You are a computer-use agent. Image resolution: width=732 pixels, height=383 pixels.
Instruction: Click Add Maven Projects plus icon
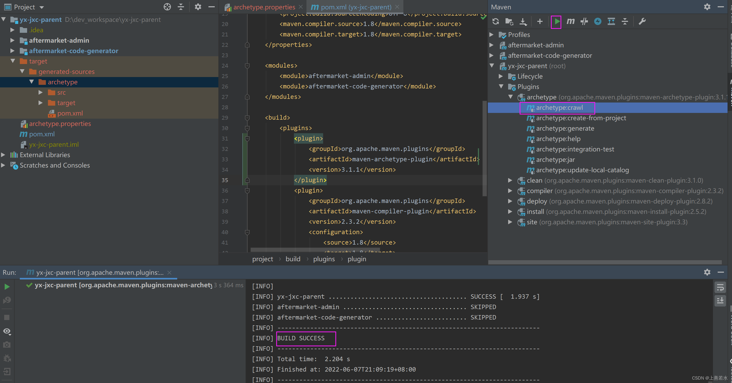point(540,22)
